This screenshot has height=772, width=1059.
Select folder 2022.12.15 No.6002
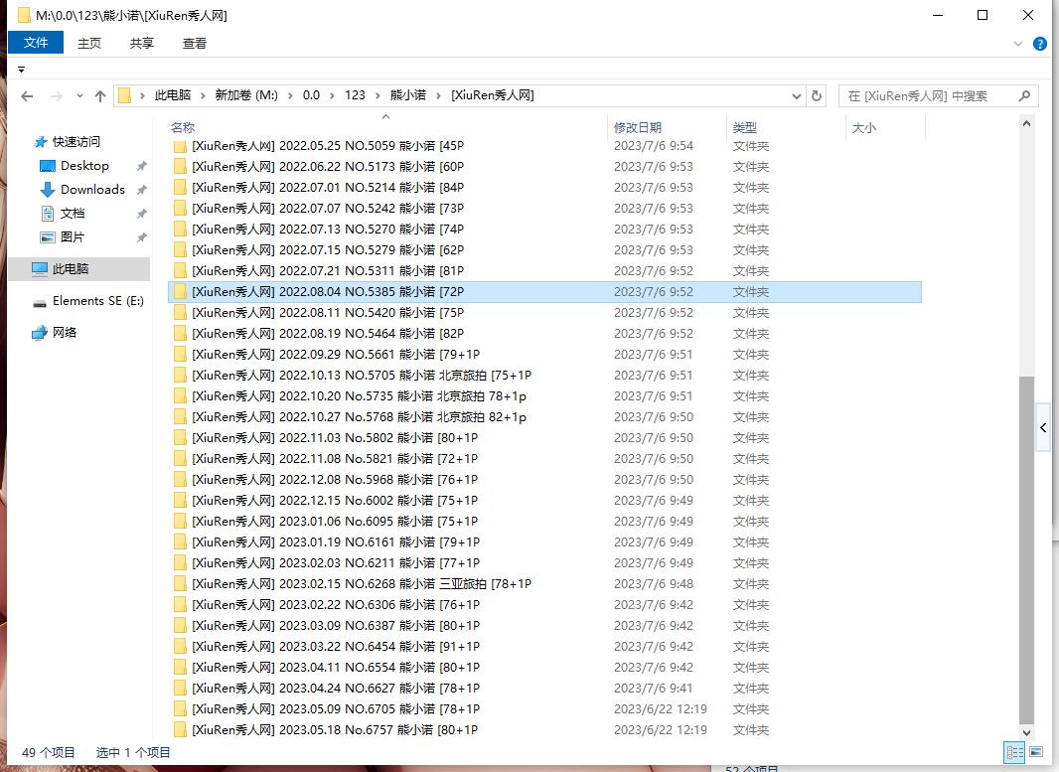(x=545, y=501)
